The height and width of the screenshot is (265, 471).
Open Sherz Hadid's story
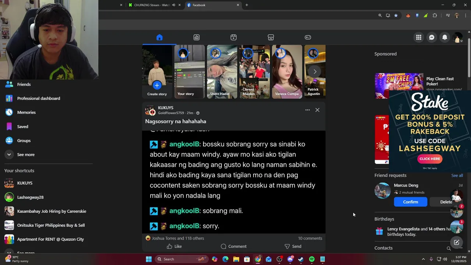222,72
